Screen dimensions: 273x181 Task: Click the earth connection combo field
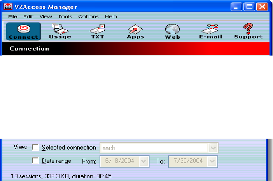[159, 148]
